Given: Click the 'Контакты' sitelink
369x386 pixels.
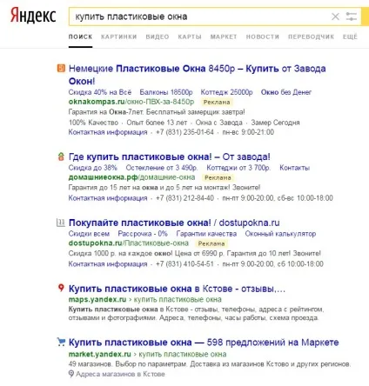Looking at the screenshot, I should click(x=294, y=168).
